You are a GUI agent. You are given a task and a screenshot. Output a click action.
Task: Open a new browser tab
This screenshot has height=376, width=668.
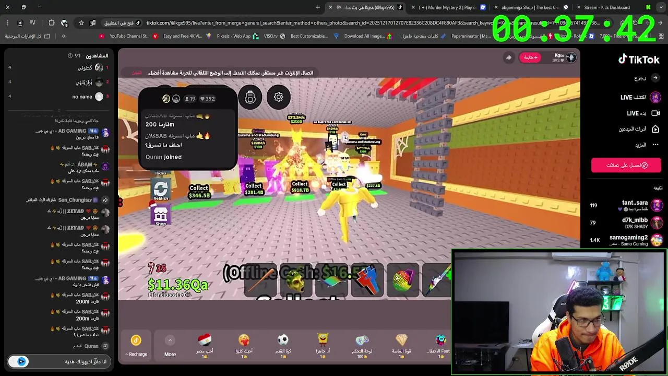[318, 7]
